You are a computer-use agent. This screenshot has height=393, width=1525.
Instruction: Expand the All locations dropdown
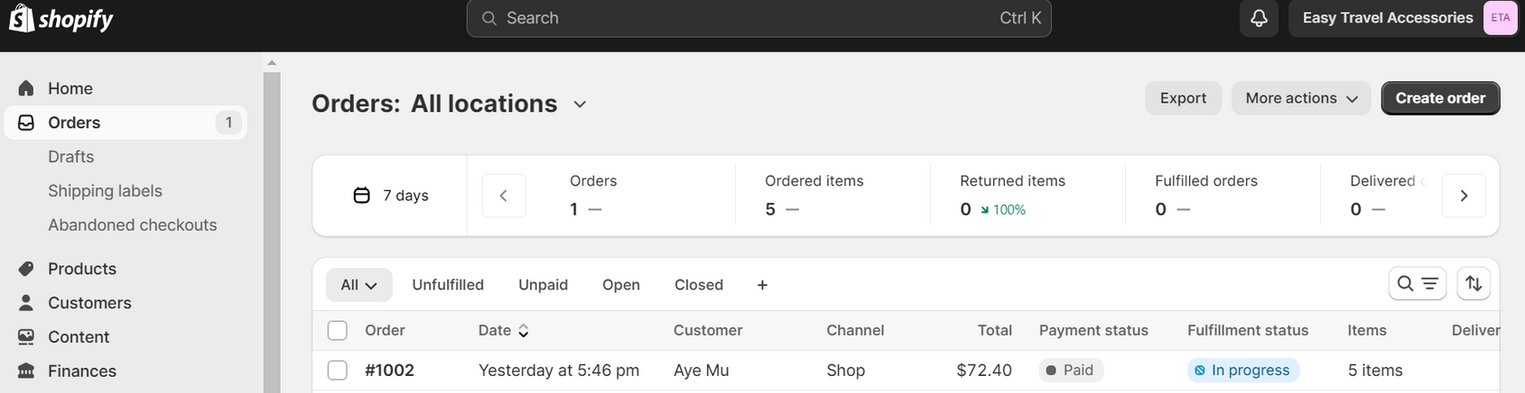click(x=580, y=105)
